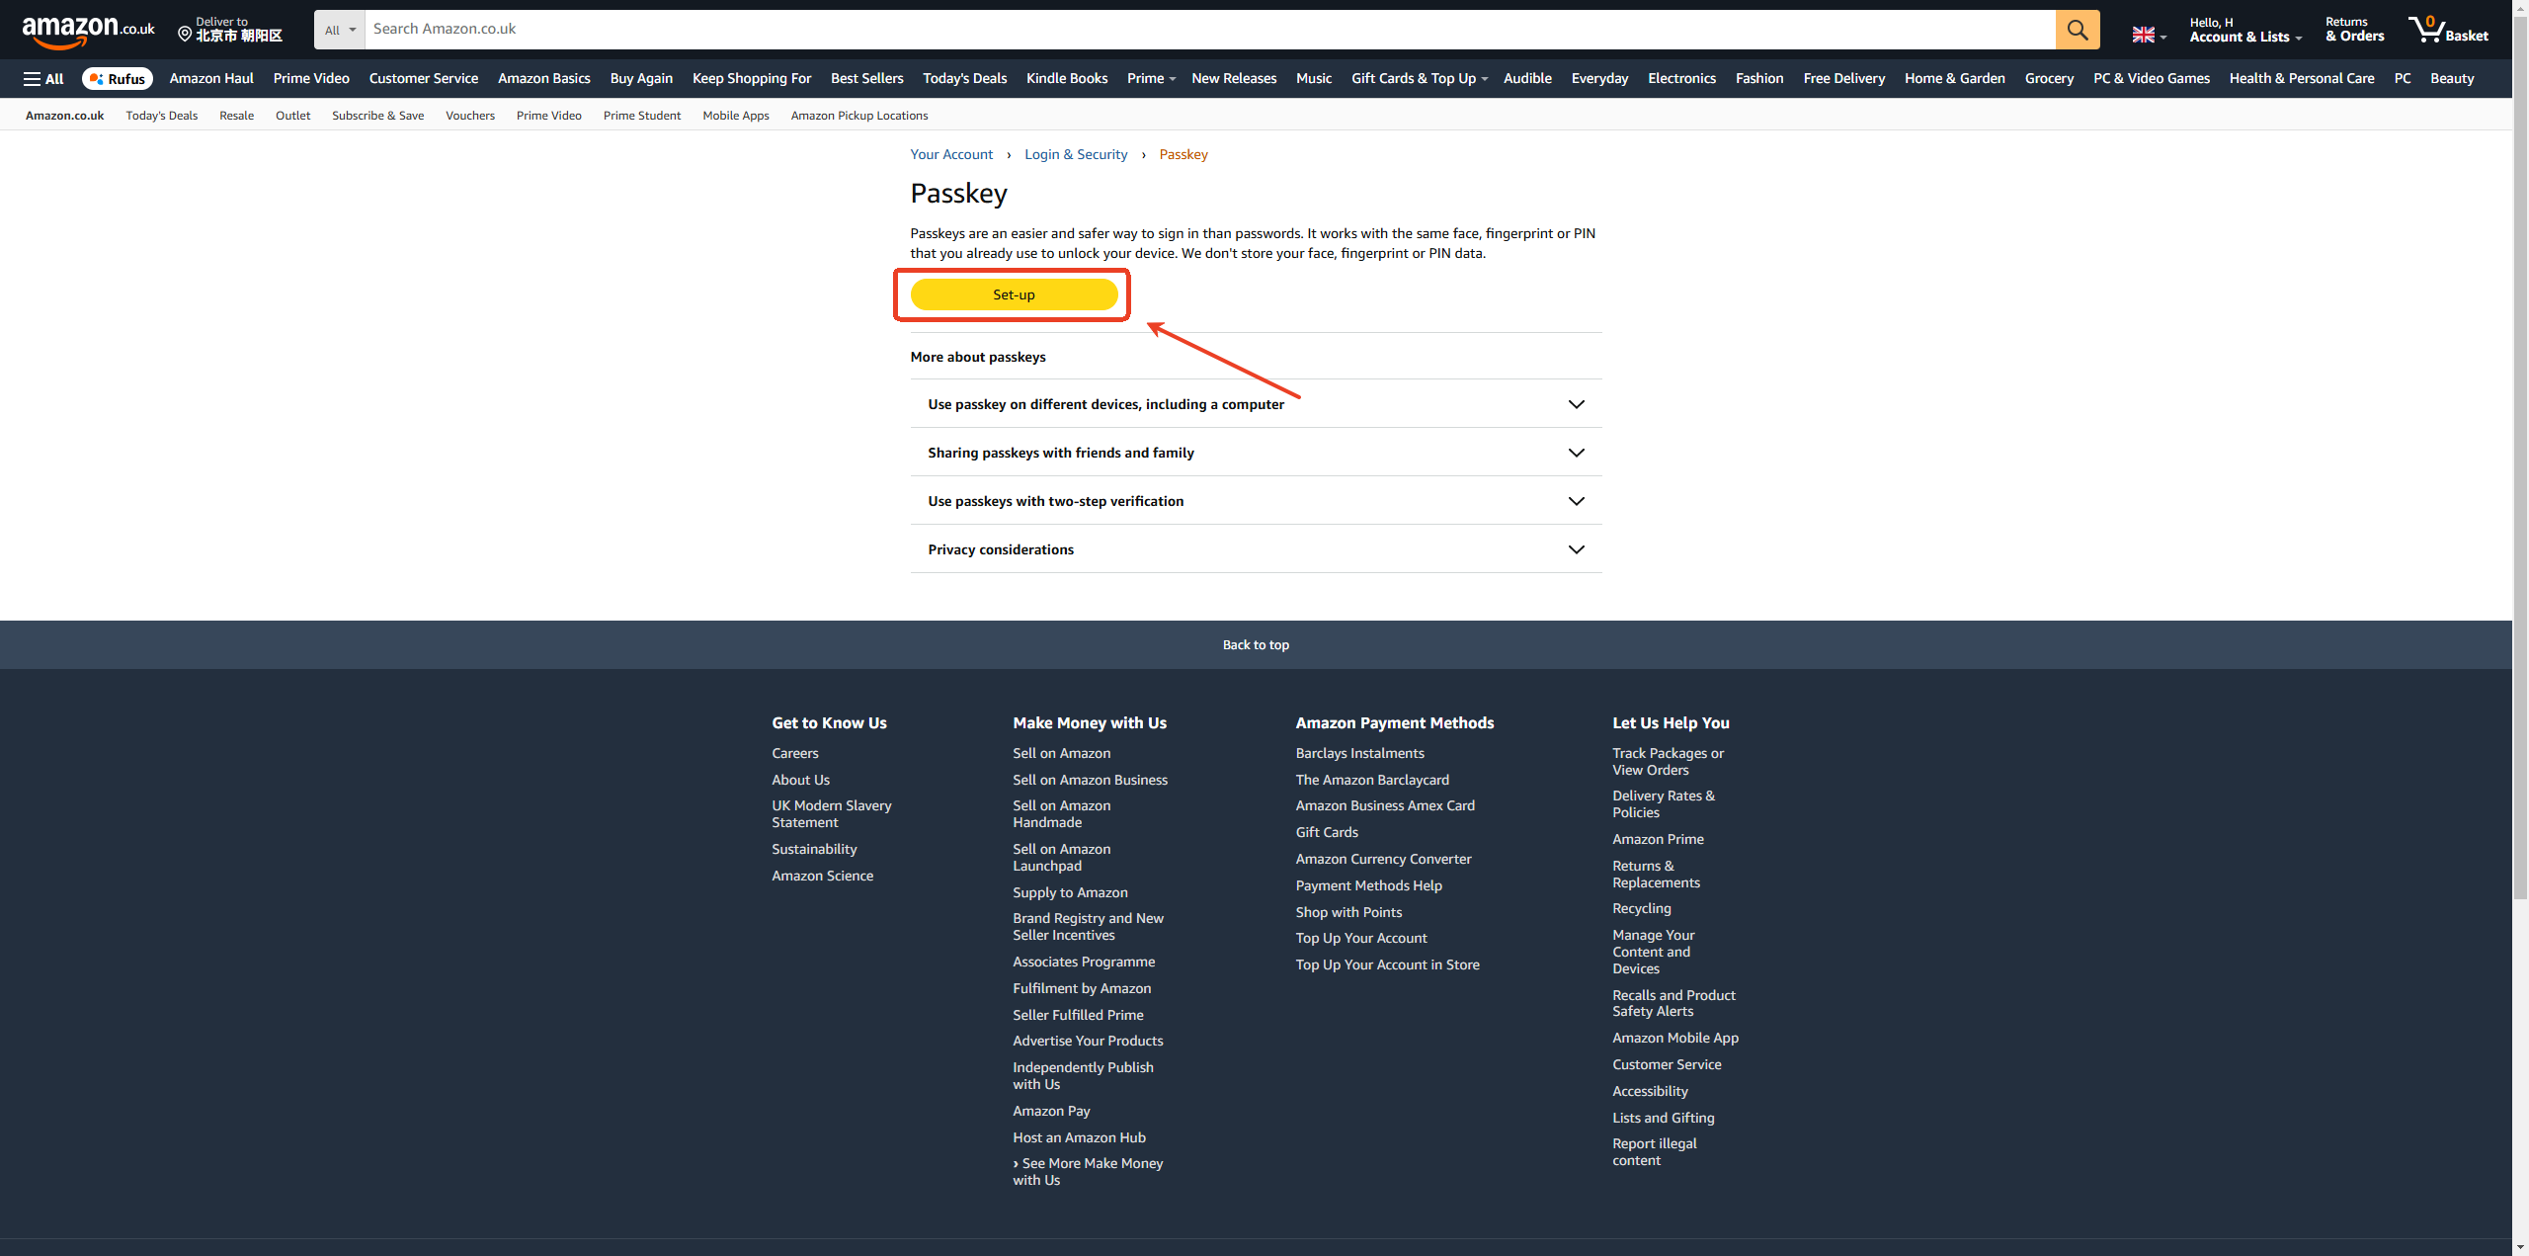Viewport: 2529px width, 1256px height.
Task: Open Prime Student
Action: [x=642, y=116]
